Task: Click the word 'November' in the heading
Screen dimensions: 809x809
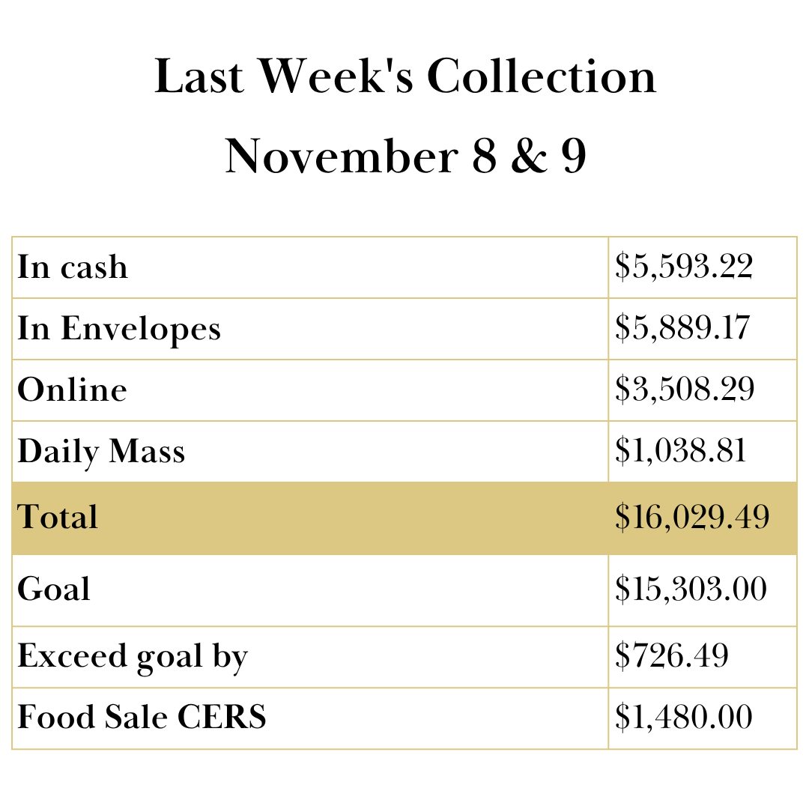Action: pyautogui.click(x=340, y=156)
